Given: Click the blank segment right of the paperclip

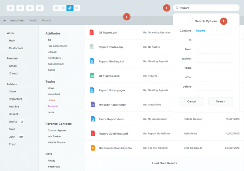Looking at the screenshot, I should pos(77,8).
